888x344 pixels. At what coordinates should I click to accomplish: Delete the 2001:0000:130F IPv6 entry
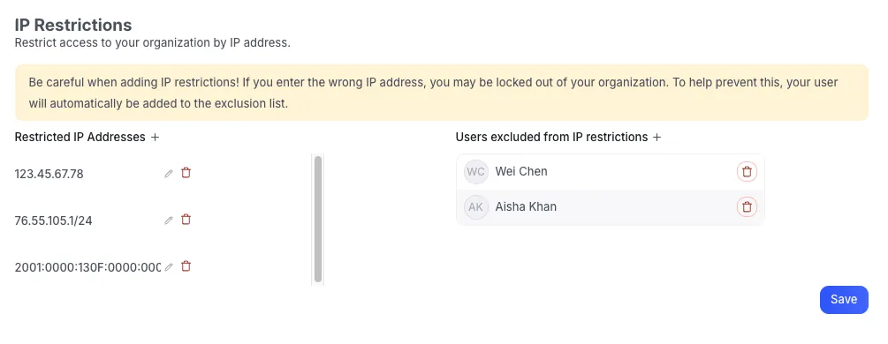coord(186,265)
